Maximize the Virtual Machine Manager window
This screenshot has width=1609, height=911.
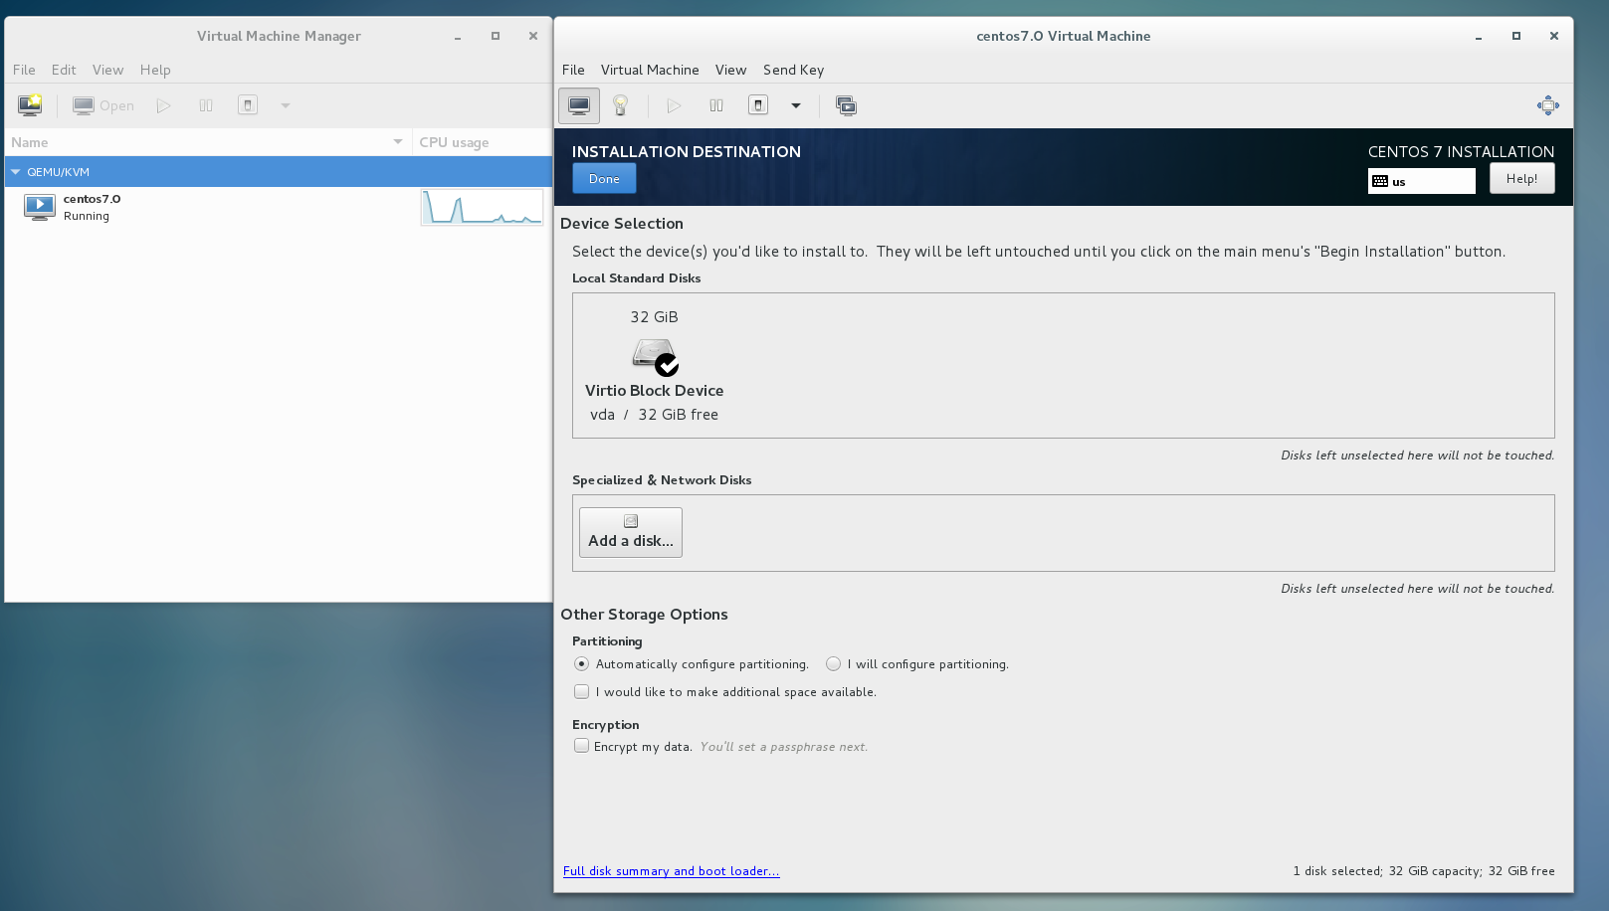496,36
